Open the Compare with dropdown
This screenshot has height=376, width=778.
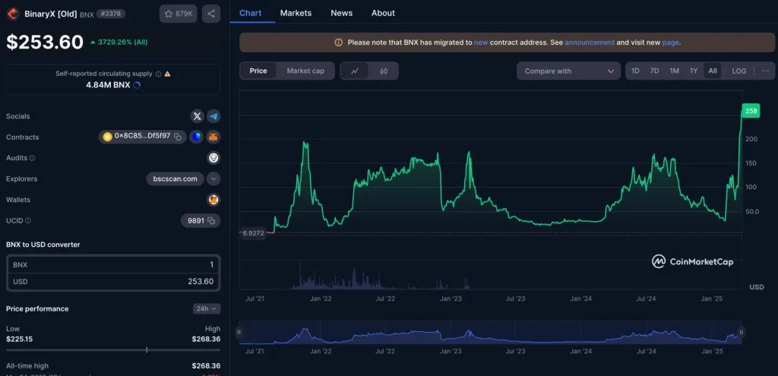568,71
